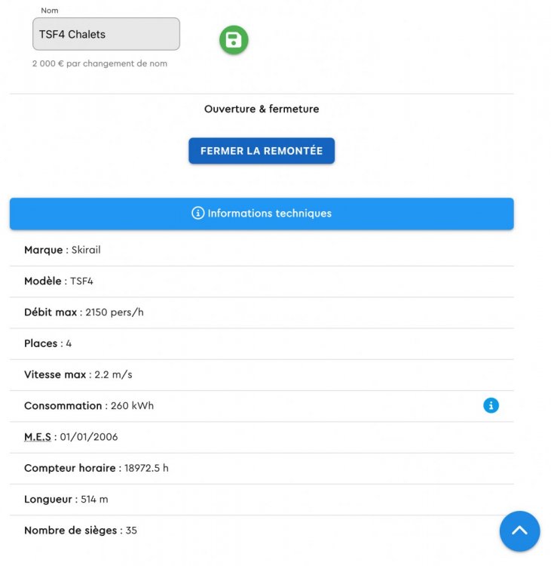Viewport: 551px width, 566px height.
Task: Click the Consommation 260 kWh text
Action: (89, 406)
